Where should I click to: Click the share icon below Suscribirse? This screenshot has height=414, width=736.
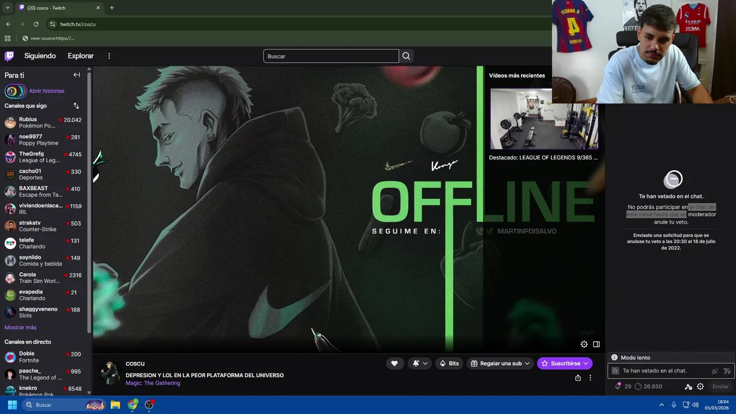[578, 378]
